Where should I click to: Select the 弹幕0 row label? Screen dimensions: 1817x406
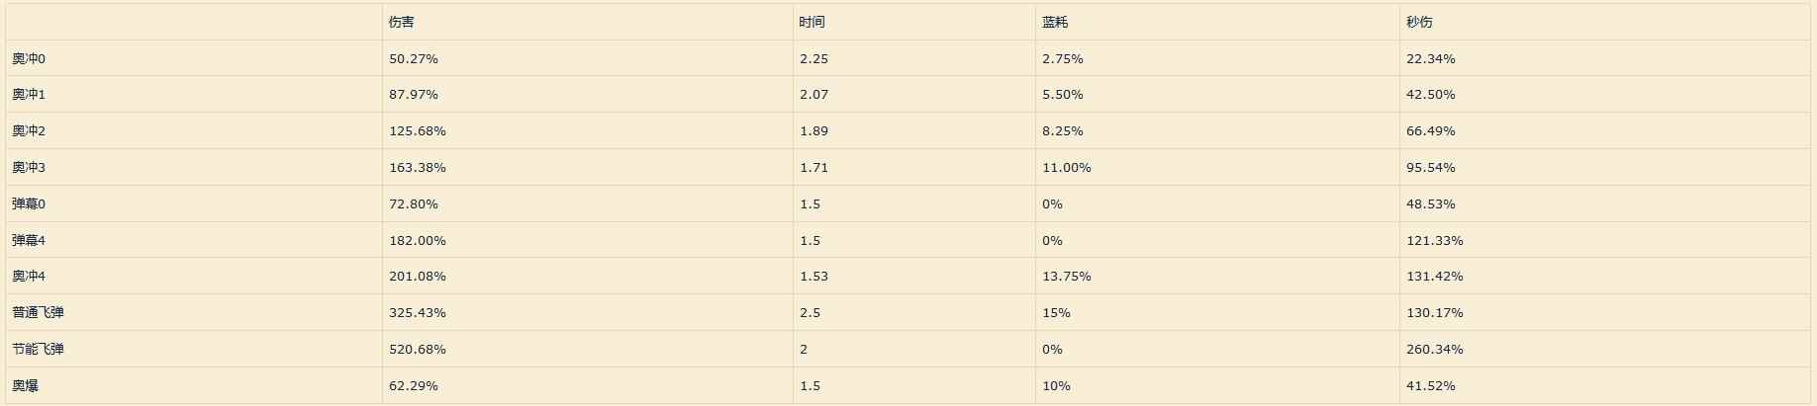[x=29, y=204]
